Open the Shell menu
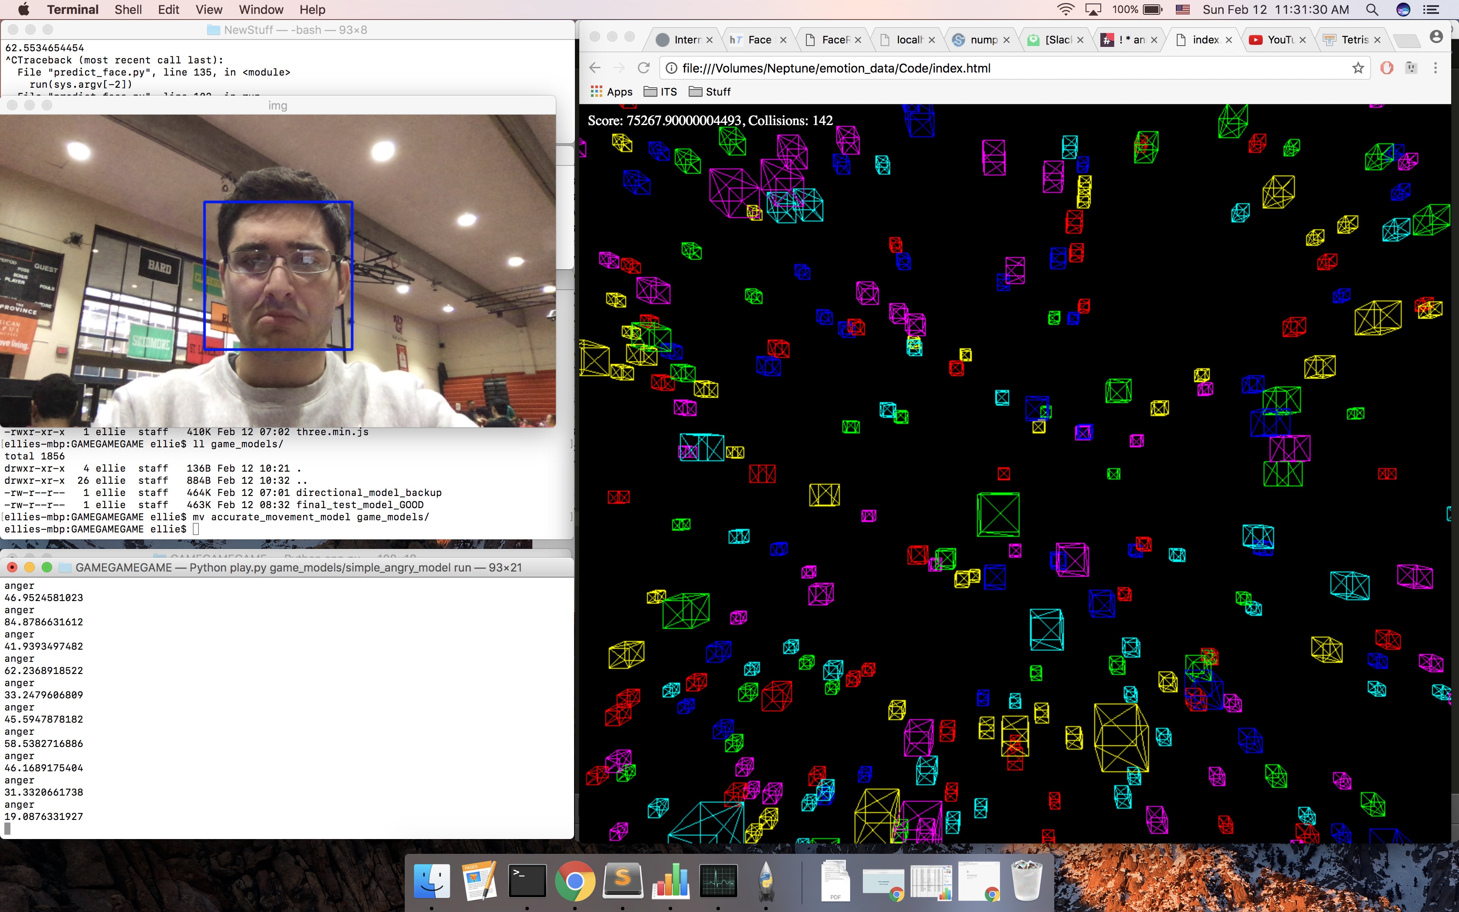The height and width of the screenshot is (912, 1459). pos(128,10)
